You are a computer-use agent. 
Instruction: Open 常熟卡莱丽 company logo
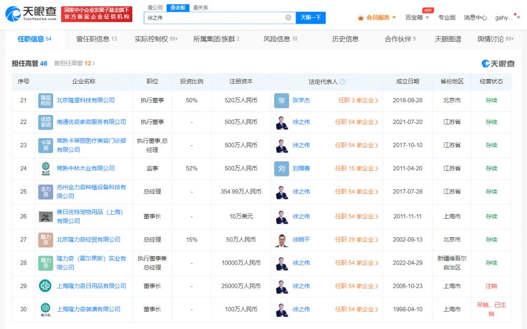pyautogui.click(x=46, y=146)
